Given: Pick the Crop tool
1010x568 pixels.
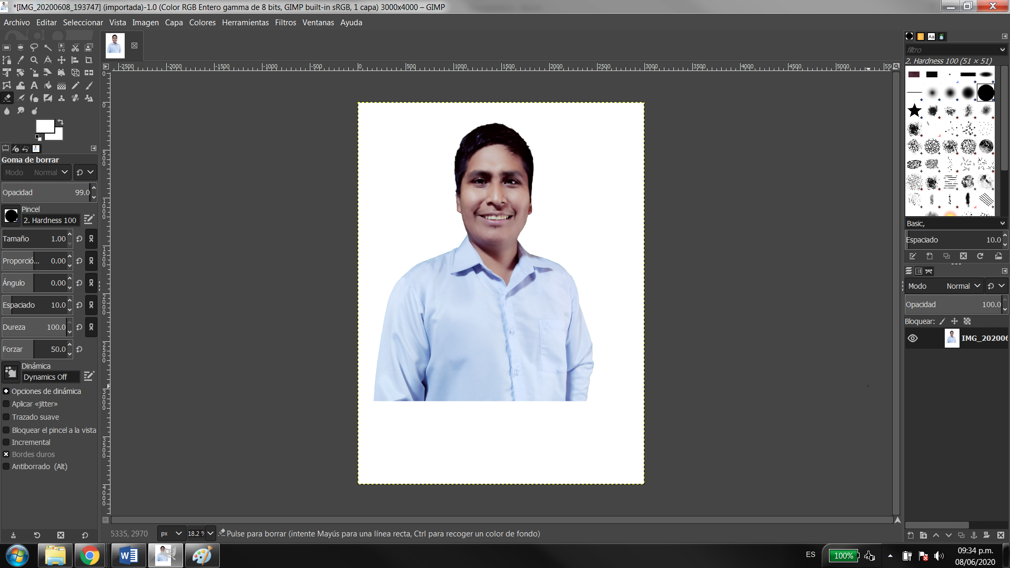Looking at the screenshot, I should pos(89,60).
